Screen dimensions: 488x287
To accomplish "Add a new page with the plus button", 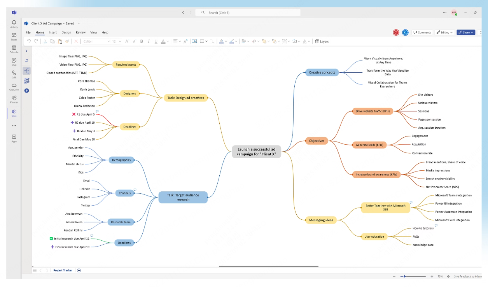I will [x=79, y=270].
